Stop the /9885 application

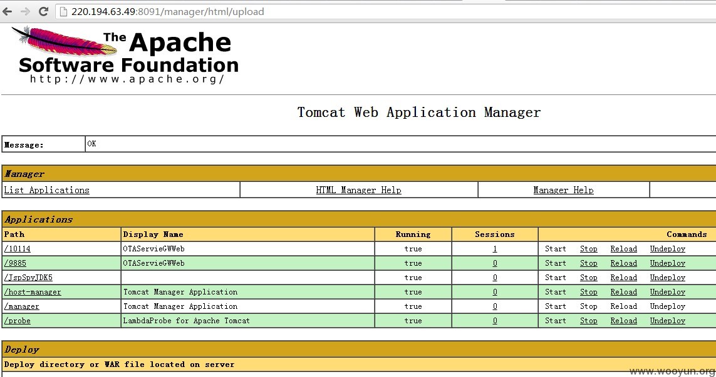[x=589, y=263]
